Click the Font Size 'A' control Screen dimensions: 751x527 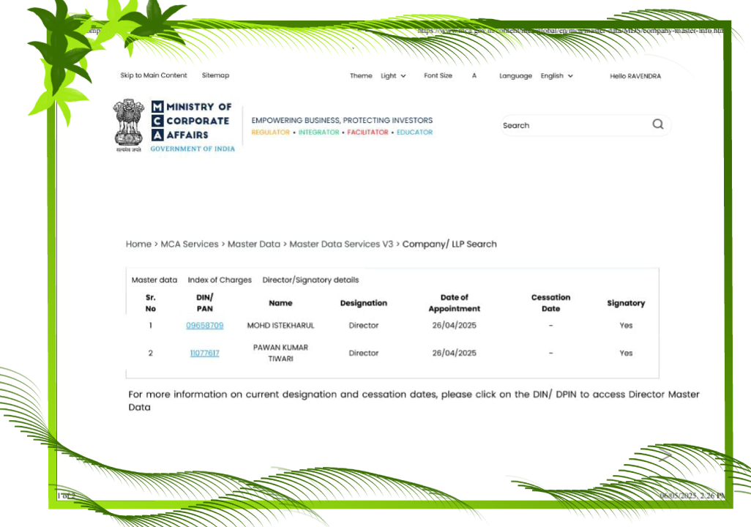click(474, 76)
